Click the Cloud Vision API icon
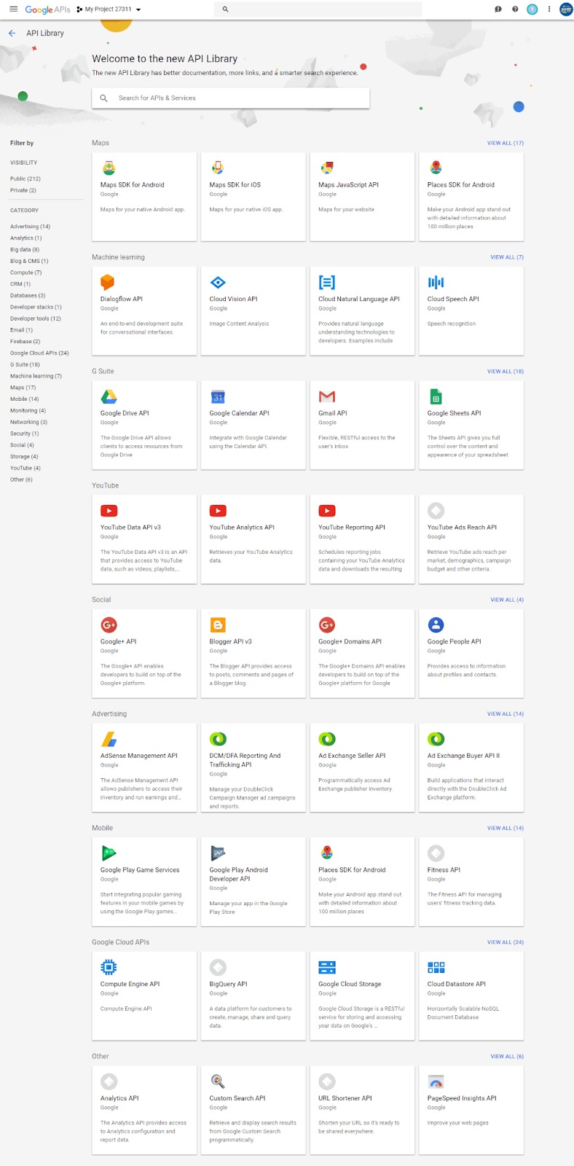This screenshot has height=1166, width=574. tap(218, 282)
